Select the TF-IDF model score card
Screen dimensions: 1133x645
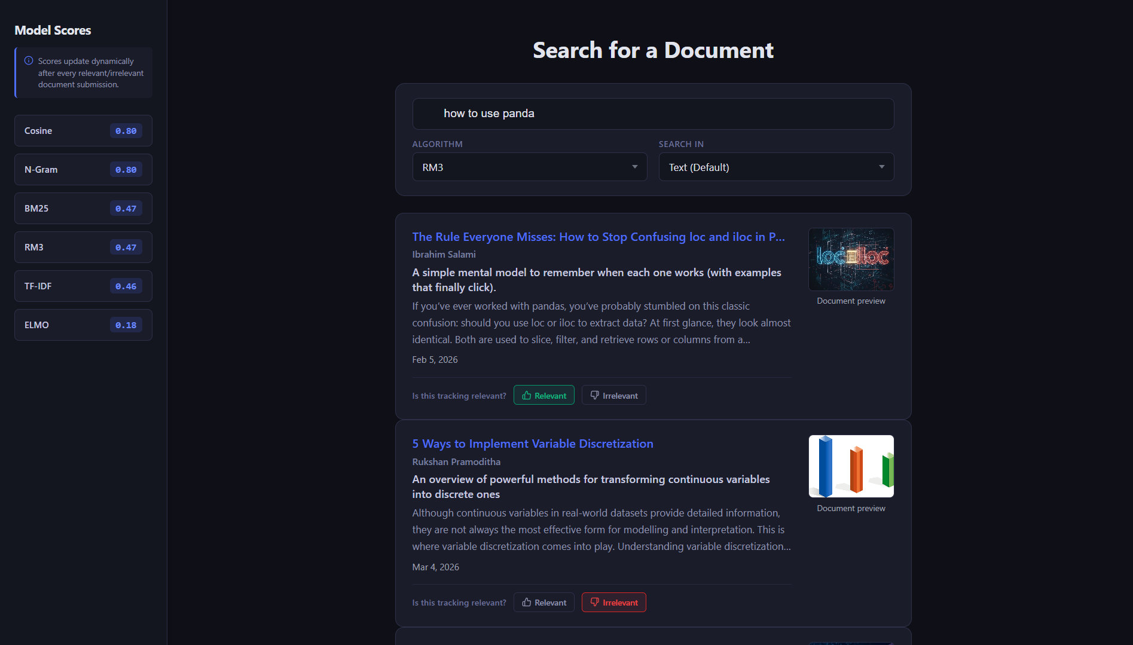pyautogui.click(x=83, y=286)
